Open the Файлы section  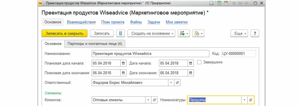(136, 22)
